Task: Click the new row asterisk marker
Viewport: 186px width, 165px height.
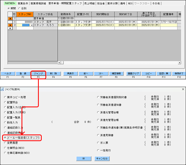Action: [x=10, y=28]
